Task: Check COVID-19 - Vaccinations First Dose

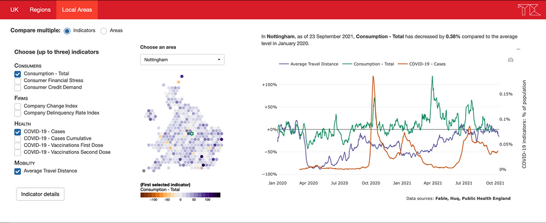Action: click(x=17, y=145)
